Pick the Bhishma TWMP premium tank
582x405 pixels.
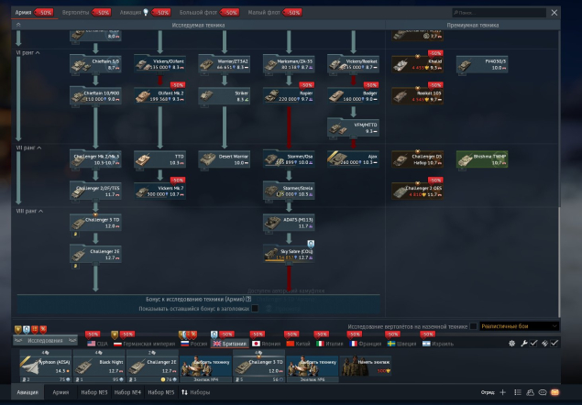tap(482, 159)
